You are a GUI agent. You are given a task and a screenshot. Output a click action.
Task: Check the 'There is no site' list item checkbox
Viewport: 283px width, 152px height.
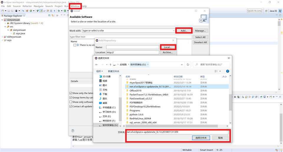[x=75, y=45]
